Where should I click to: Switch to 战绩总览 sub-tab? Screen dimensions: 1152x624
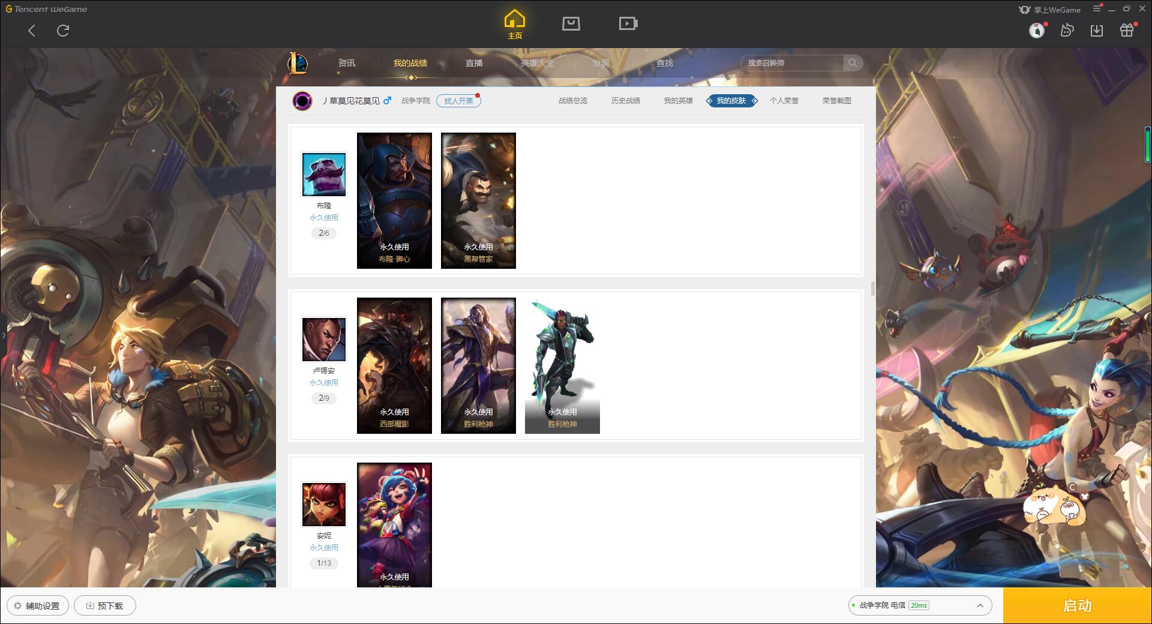[x=573, y=101]
